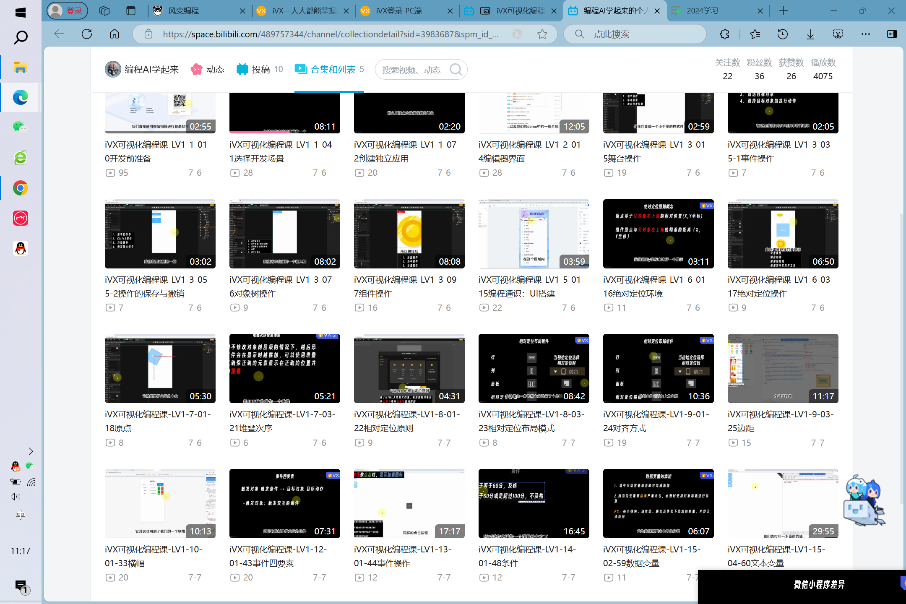The width and height of the screenshot is (906, 604).
Task: Open workspaces icon in tab bar
Action: pos(104,11)
